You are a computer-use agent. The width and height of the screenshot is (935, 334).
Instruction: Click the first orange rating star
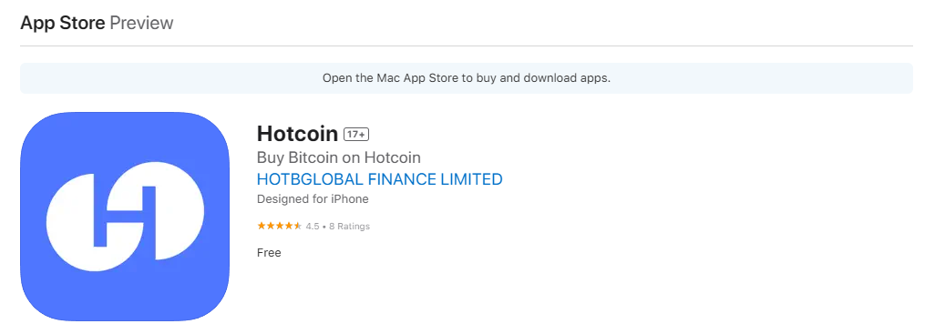click(x=262, y=227)
